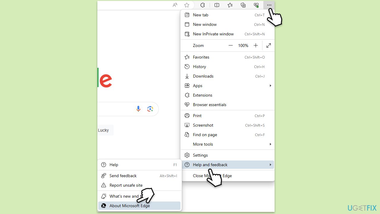Open Settings and more three-dot menu
This screenshot has width=380, height=214.
269,5
